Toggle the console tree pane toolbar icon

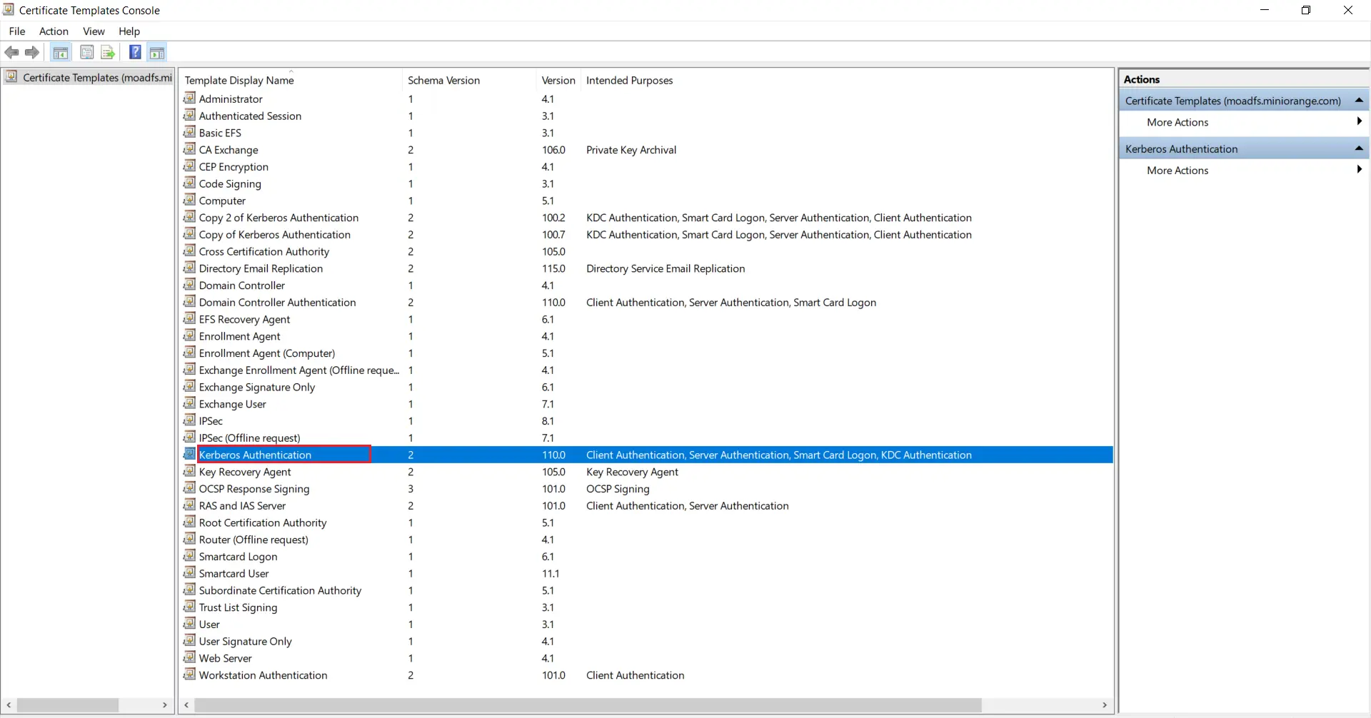click(x=61, y=52)
